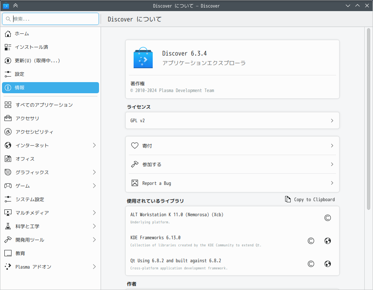
Task: Expand the 科学と工学 category chevron
Action: (x=94, y=226)
